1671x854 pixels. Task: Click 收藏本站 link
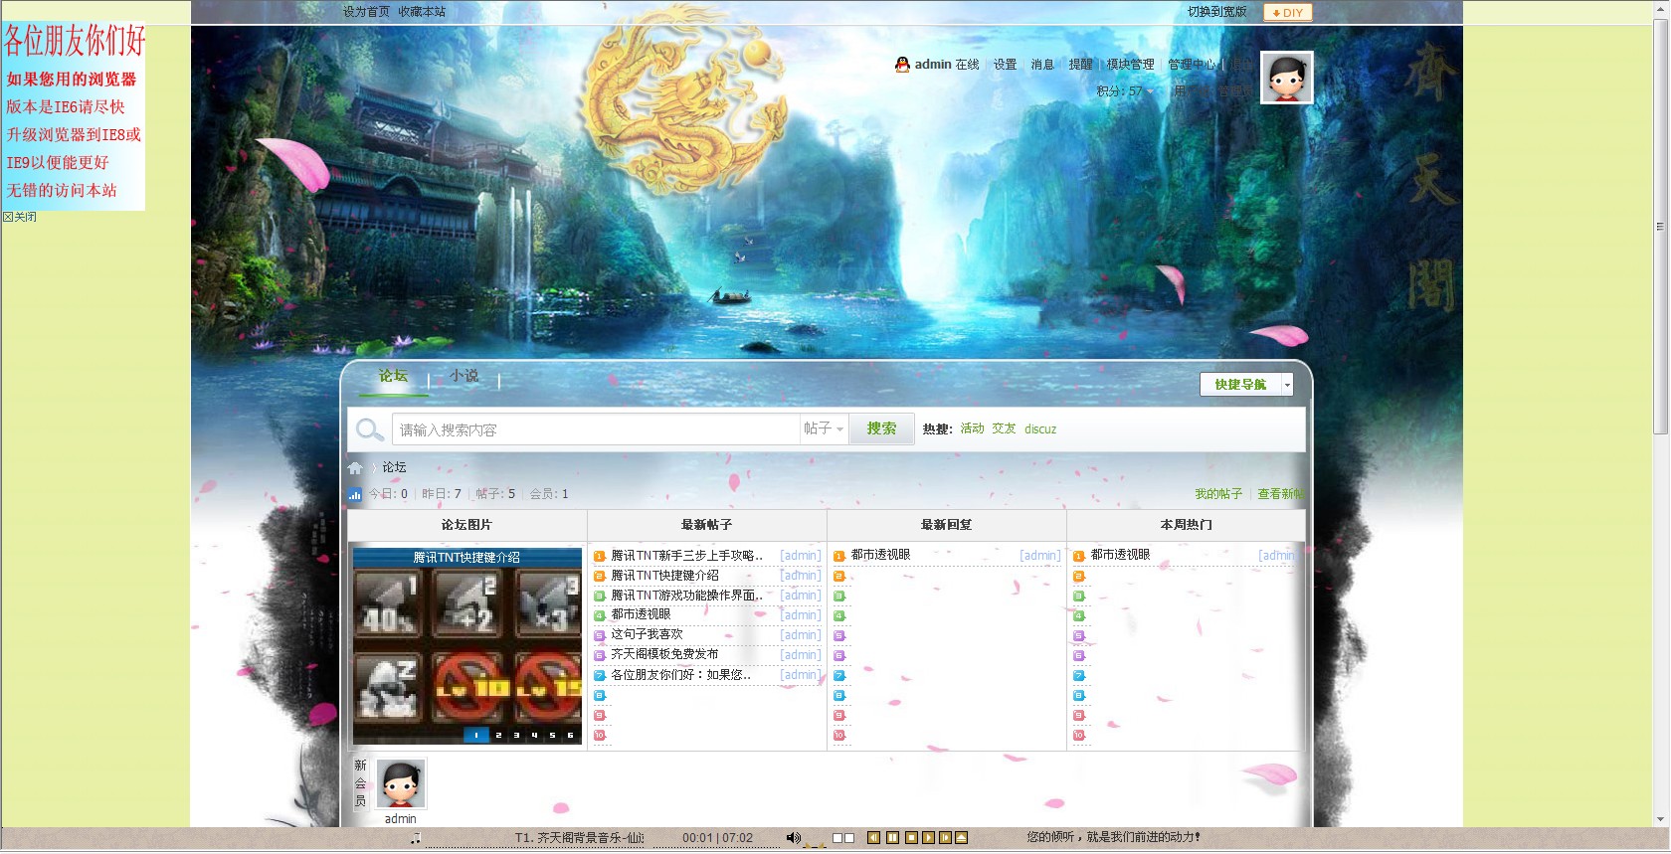pos(422,12)
